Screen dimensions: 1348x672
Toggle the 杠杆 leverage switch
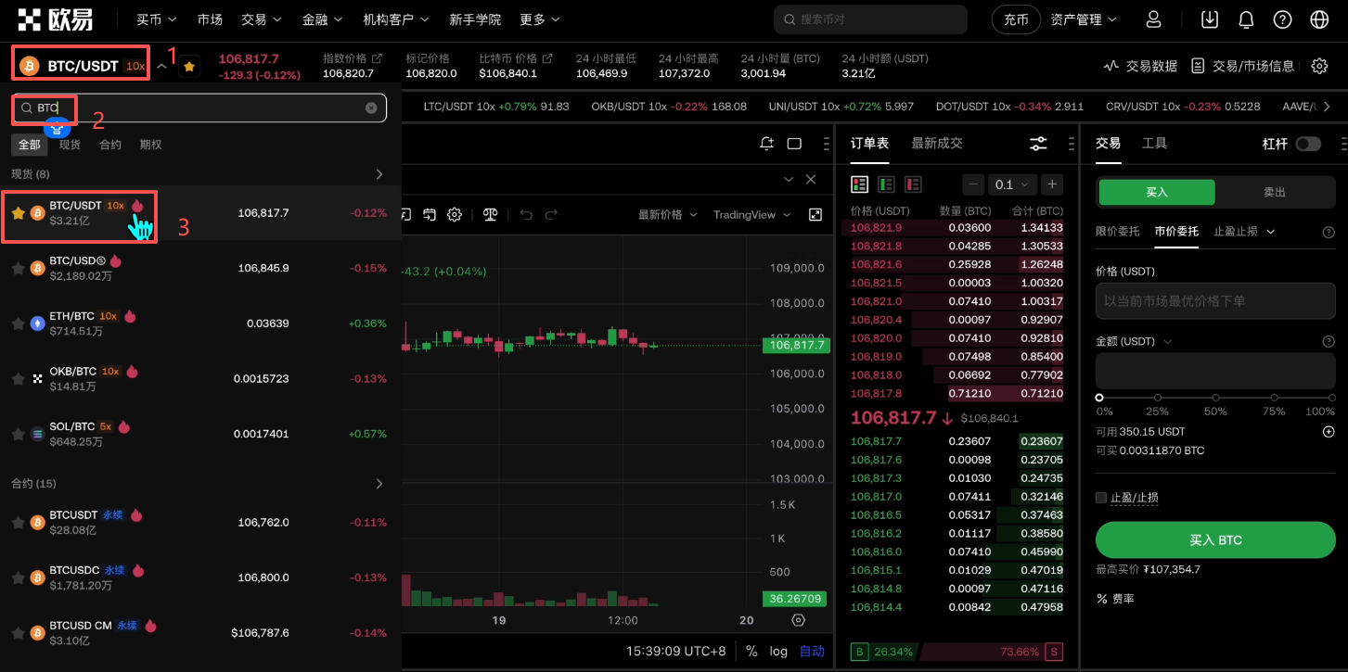[1308, 144]
